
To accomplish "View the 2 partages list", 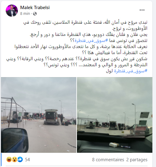I will pyautogui.click(x=137, y=160).
